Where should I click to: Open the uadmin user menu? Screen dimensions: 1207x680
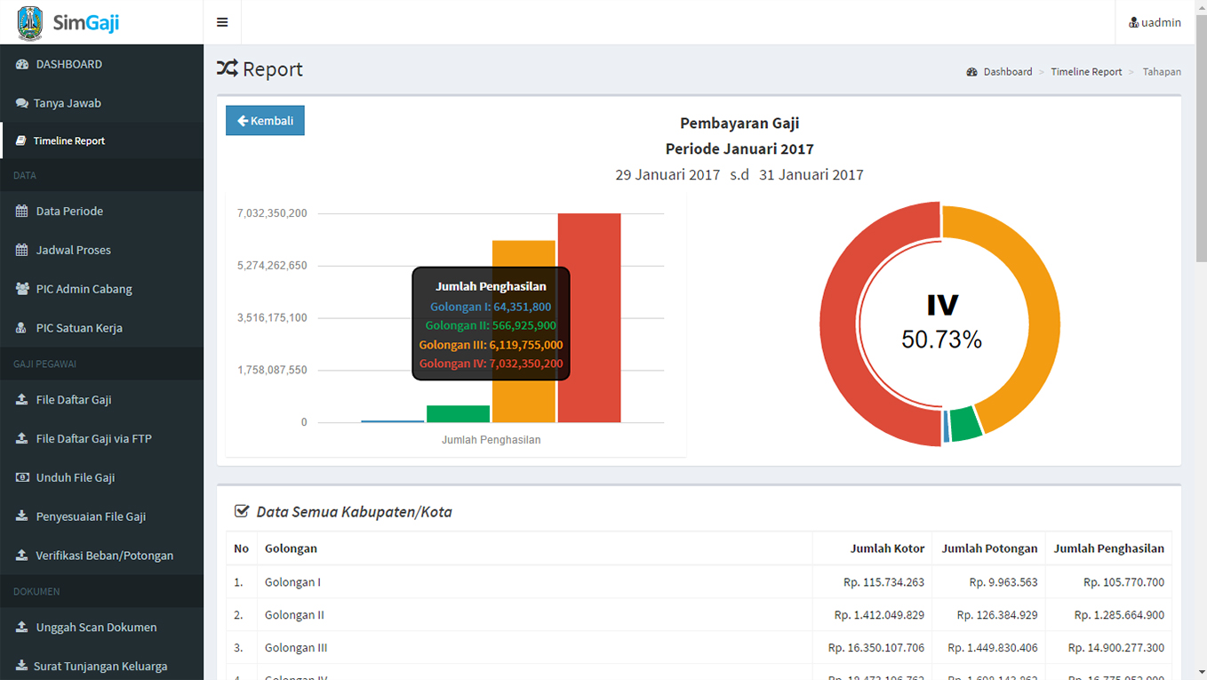point(1155,22)
